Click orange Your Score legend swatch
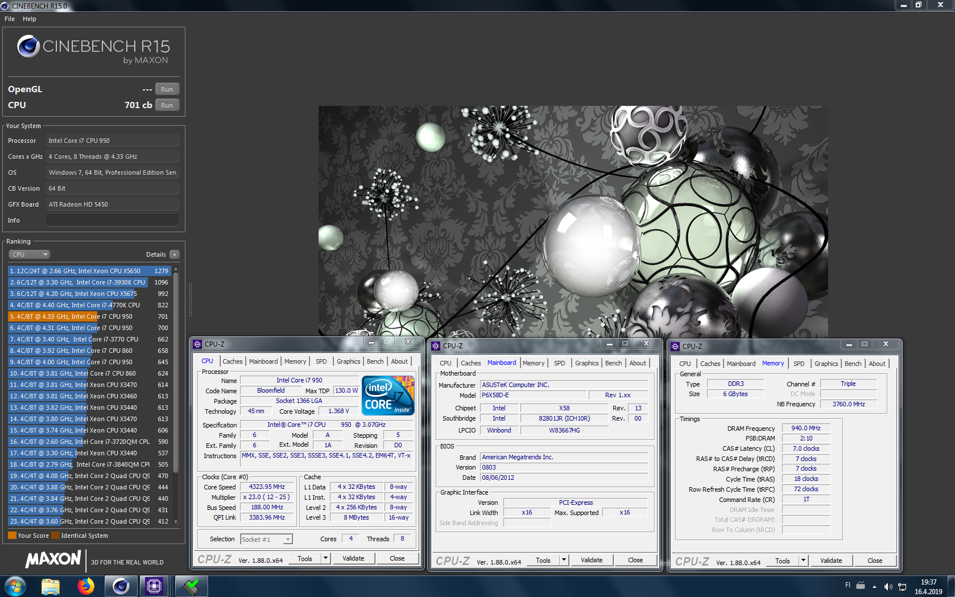955x597 pixels. point(12,536)
